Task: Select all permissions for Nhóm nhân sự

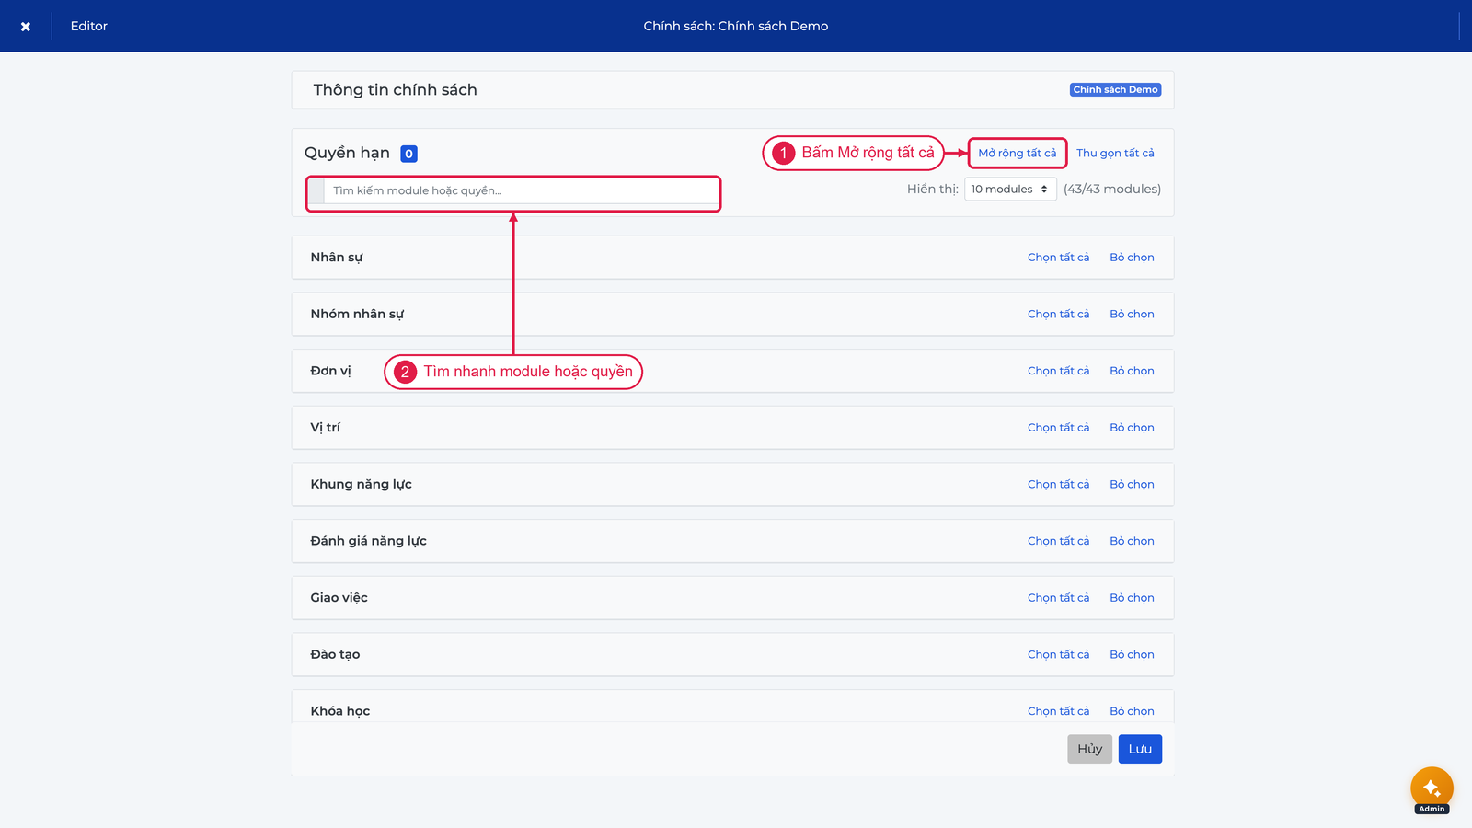Action: (1058, 314)
